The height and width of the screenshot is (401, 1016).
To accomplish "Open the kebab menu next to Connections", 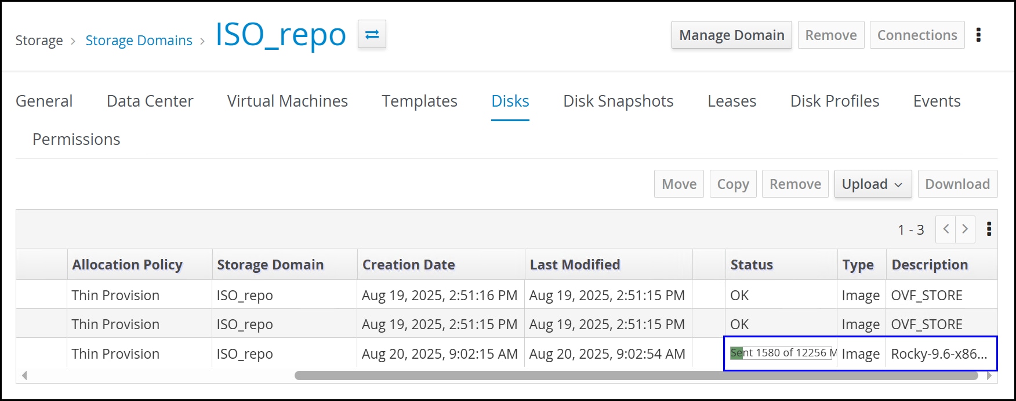I will tap(978, 35).
